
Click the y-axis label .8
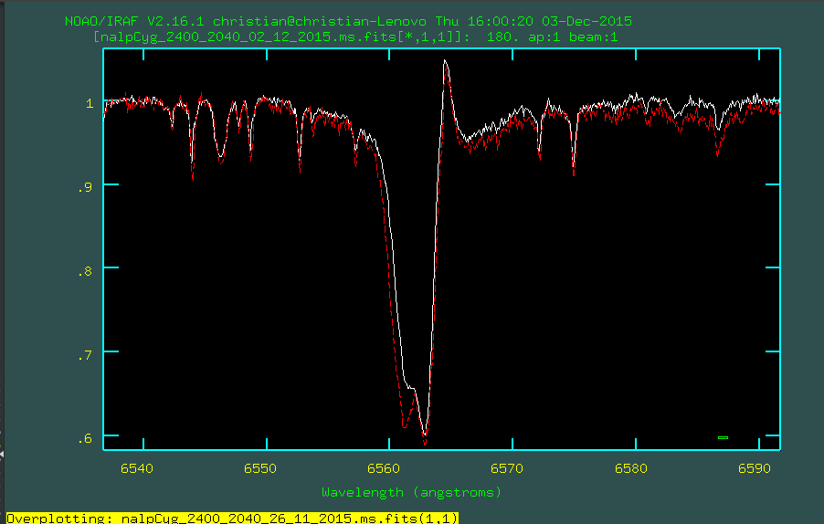point(85,271)
